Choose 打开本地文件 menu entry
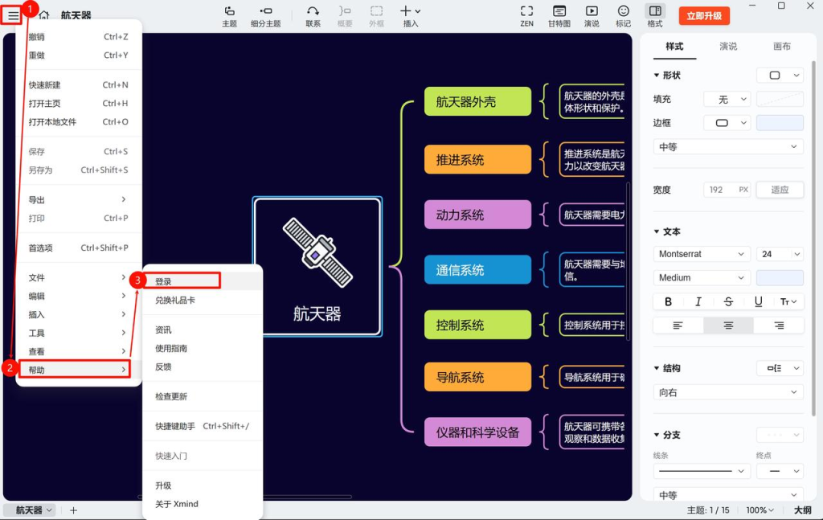Viewport: 823px width, 520px height. tap(79, 121)
